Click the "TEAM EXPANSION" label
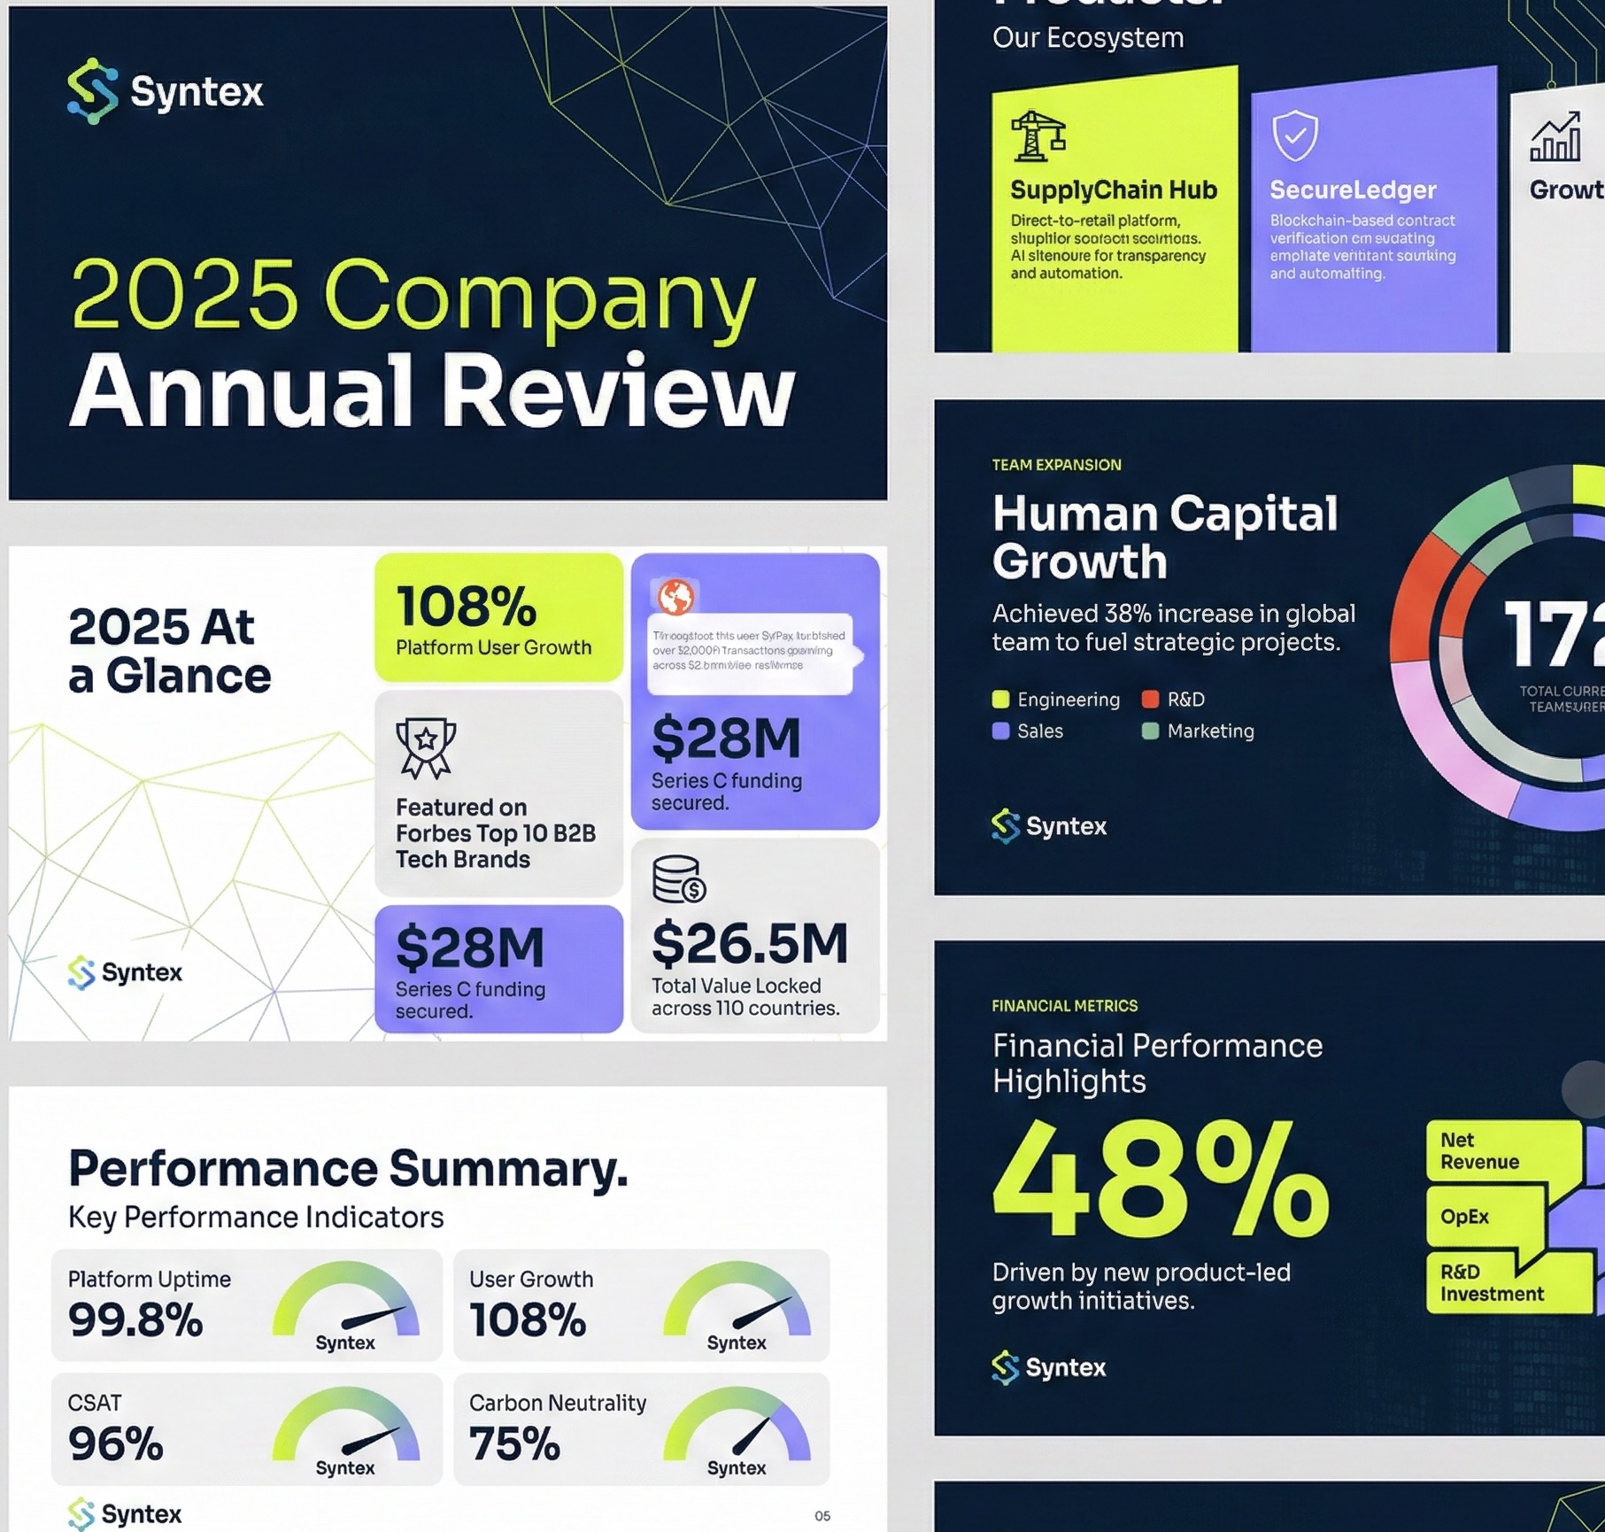Viewport: 1605px width, 1532px height. [1056, 465]
